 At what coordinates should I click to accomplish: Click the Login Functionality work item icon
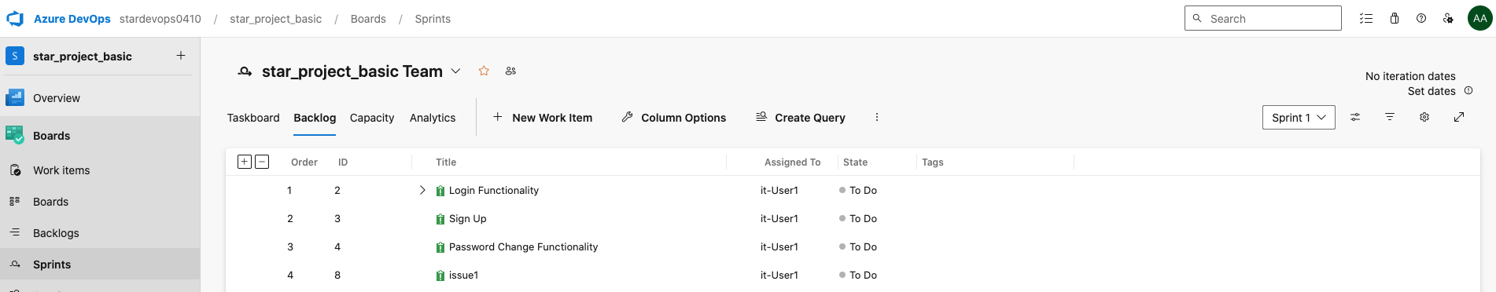point(440,191)
